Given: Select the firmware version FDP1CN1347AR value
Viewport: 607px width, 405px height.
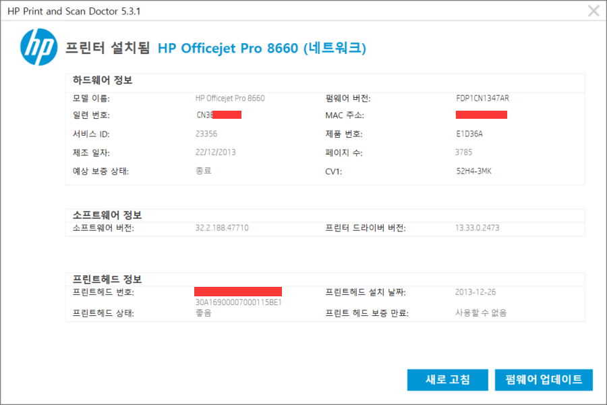Looking at the screenshot, I should [482, 99].
